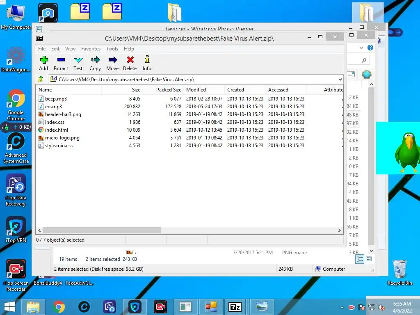Screen dimensions: 420x315
Task: Open My Computer desktop icon
Action: click(x=16, y=17)
